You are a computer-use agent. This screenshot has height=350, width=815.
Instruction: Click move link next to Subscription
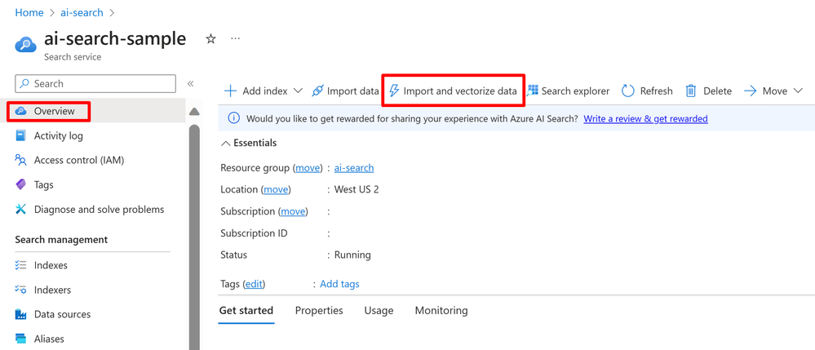point(293,211)
